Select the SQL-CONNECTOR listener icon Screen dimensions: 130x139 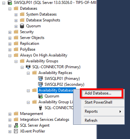coord(40,108)
